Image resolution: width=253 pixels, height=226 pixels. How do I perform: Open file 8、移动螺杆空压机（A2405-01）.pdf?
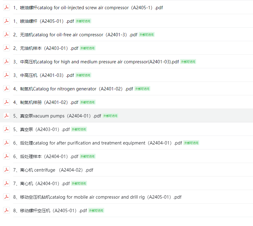[x=50, y=211]
